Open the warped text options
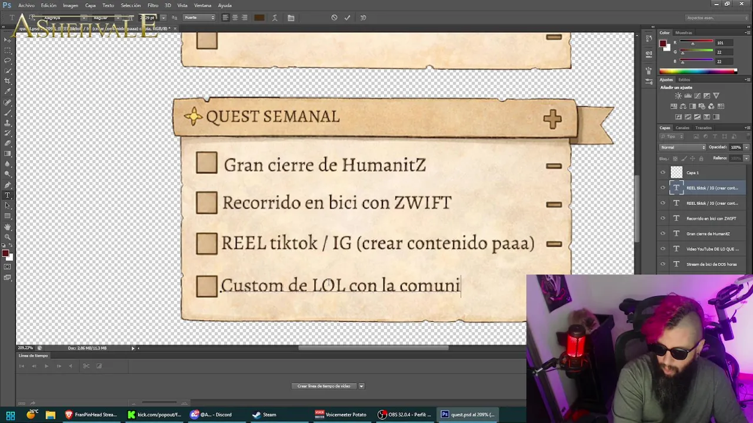The height and width of the screenshot is (423, 753). [x=275, y=18]
